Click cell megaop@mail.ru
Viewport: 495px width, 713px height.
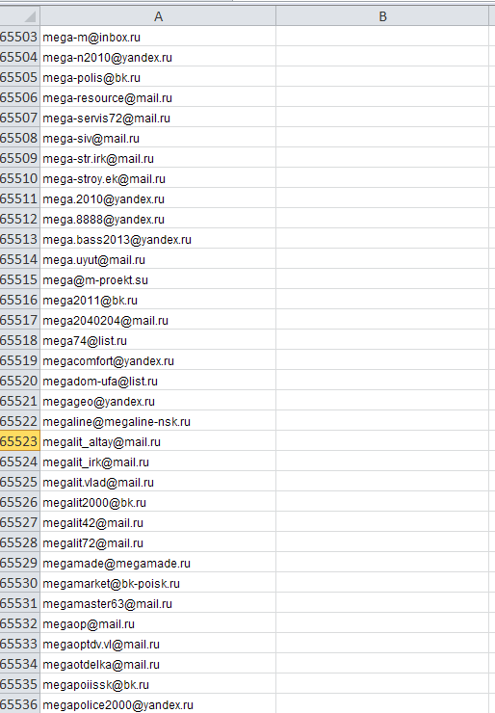pos(158,624)
